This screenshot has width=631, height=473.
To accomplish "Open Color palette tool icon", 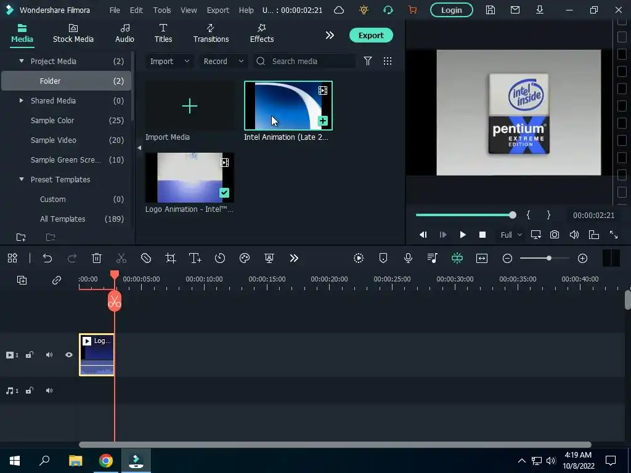I will (x=244, y=258).
